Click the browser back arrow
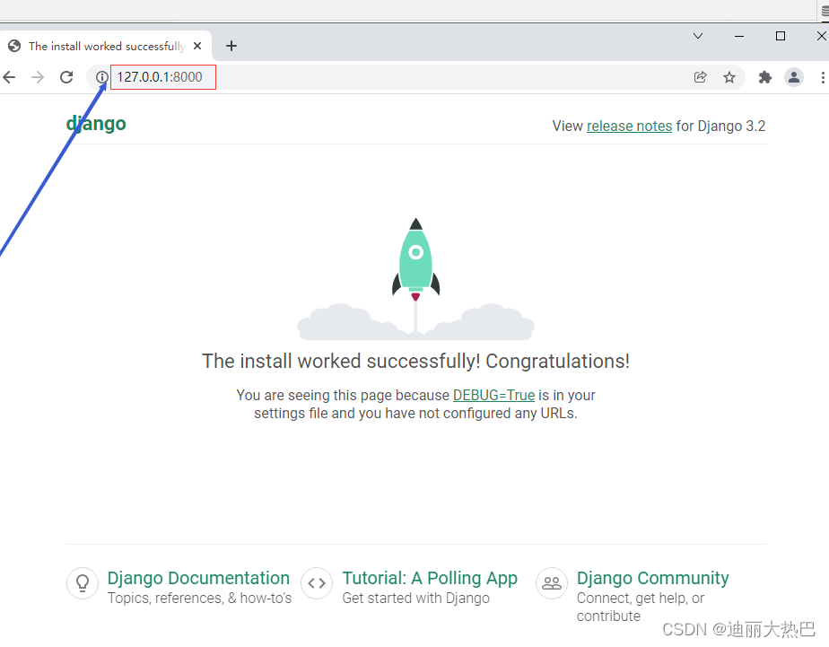The image size is (829, 647). pyautogui.click(x=9, y=77)
